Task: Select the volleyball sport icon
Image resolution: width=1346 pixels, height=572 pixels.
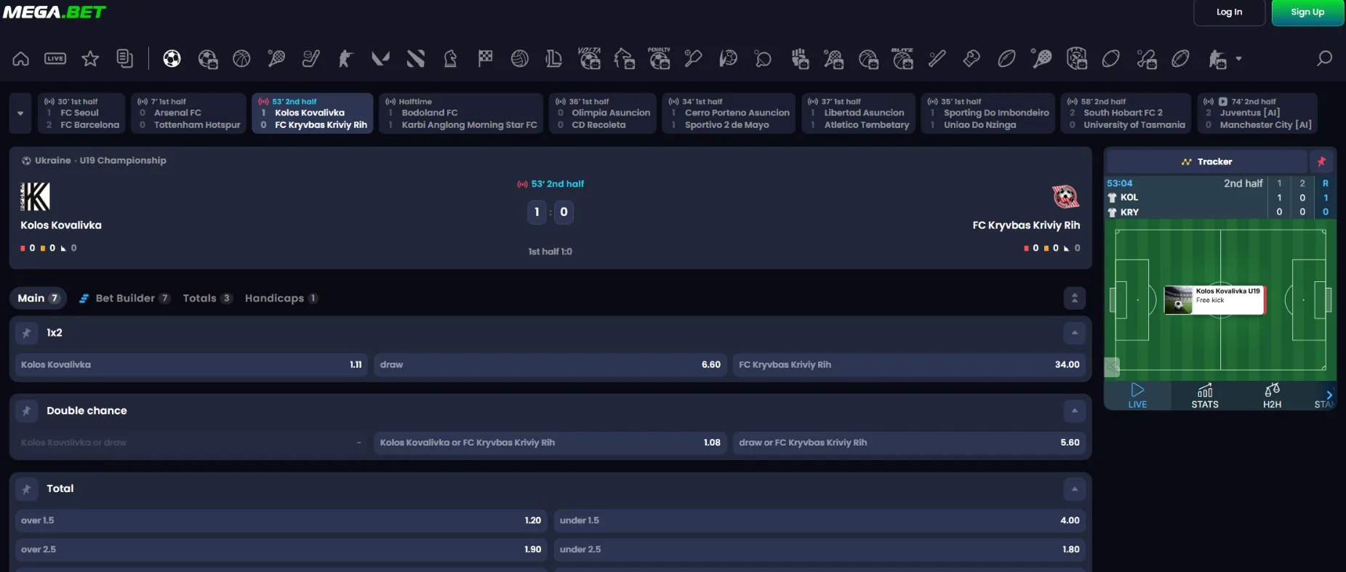Action: (x=520, y=59)
